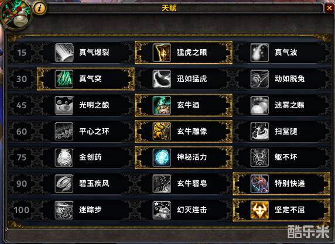Pick the 动如脱兔 talent icon
Viewport: 335px width, 244px height.
click(x=259, y=79)
